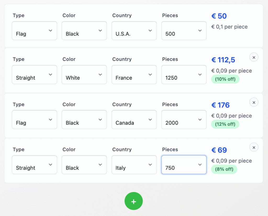Screen dimensions: 268x216
Task: Click the 12% off discount badge
Action: click(x=225, y=124)
